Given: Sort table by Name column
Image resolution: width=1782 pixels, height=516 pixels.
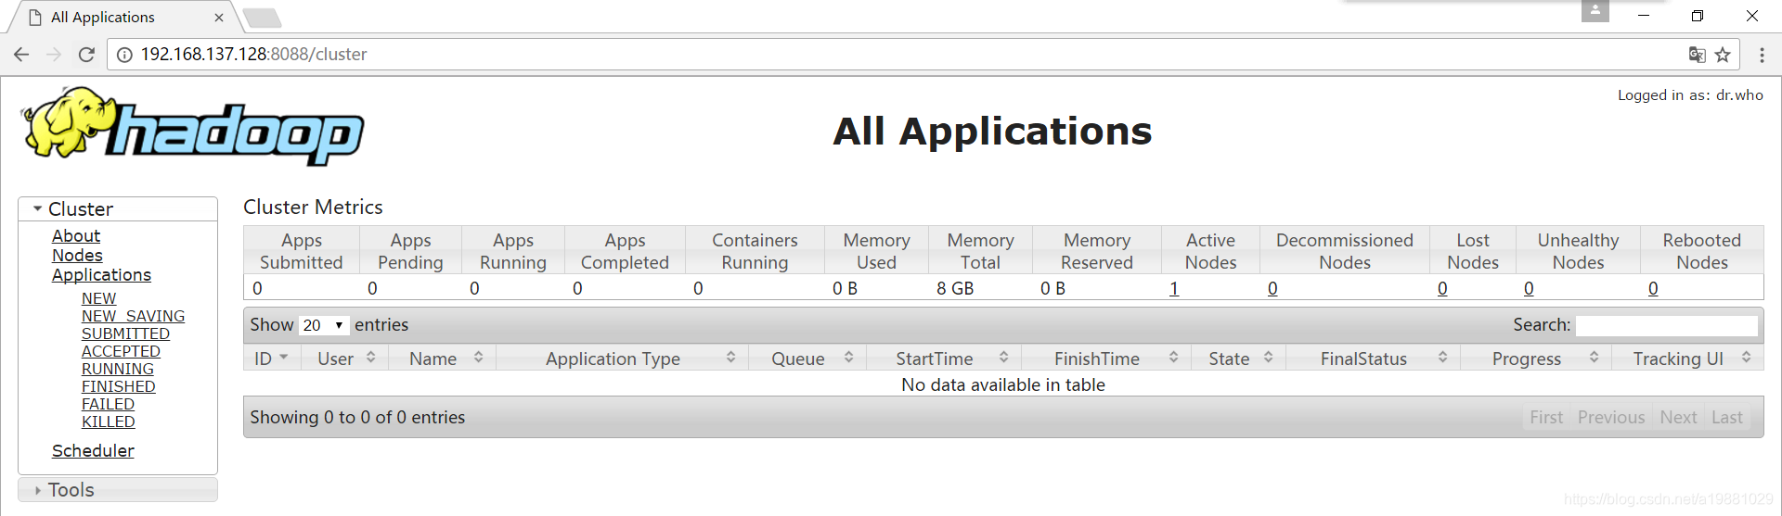Looking at the screenshot, I should [442, 359].
